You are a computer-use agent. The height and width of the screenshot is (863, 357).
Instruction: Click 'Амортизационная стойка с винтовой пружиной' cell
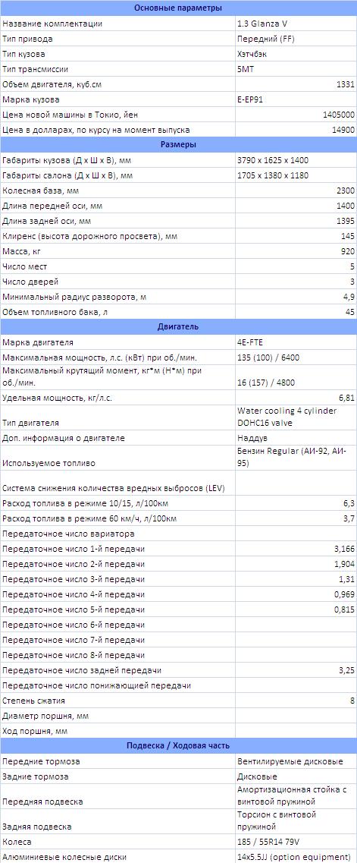pyautogui.click(x=296, y=796)
